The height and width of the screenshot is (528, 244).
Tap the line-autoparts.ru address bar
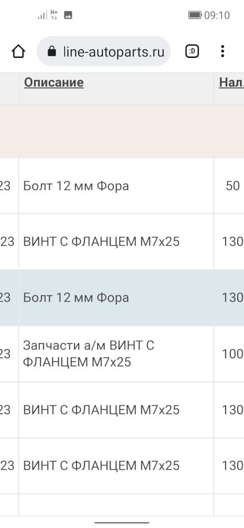coord(104,52)
